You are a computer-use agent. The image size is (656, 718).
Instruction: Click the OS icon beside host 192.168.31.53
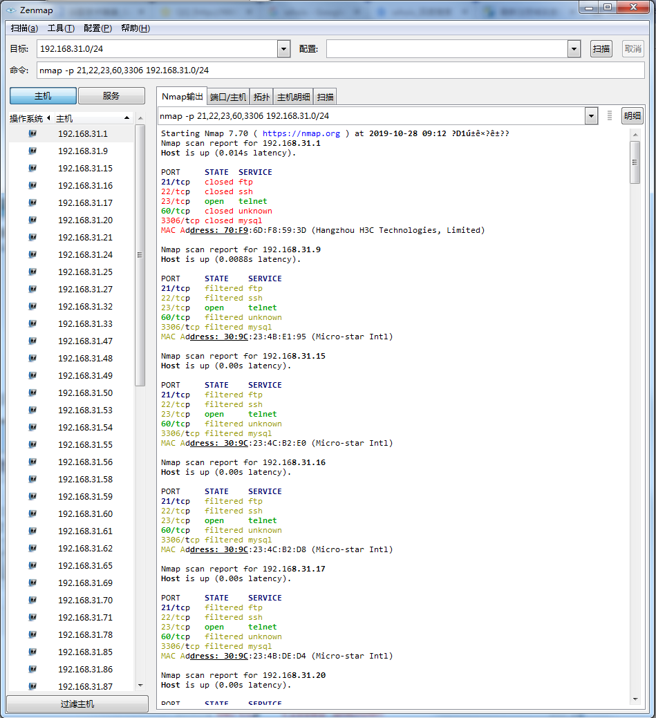click(x=32, y=410)
